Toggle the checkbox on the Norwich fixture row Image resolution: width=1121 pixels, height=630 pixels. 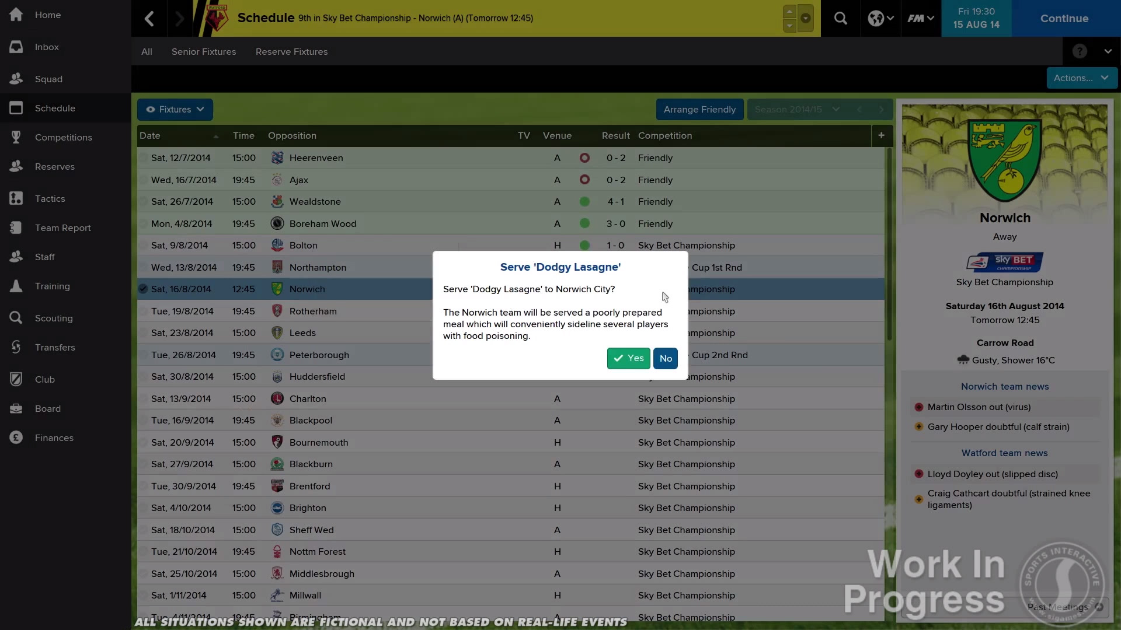(143, 289)
